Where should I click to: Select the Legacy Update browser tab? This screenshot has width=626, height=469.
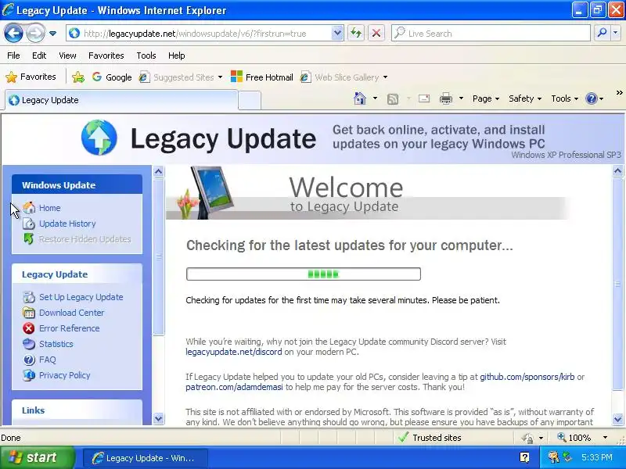point(121,100)
